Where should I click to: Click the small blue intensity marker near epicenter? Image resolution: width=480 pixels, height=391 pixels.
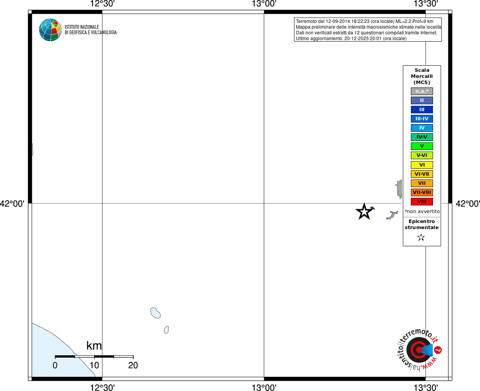(372, 208)
